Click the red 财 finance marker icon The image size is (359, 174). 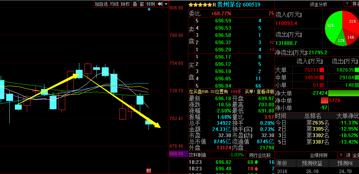point(149,171)
